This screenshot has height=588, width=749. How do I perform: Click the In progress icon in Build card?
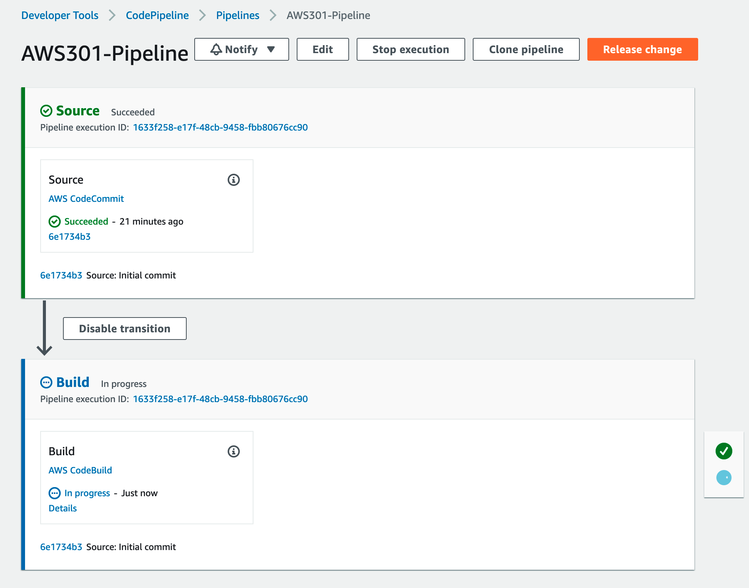pos(55,493)
